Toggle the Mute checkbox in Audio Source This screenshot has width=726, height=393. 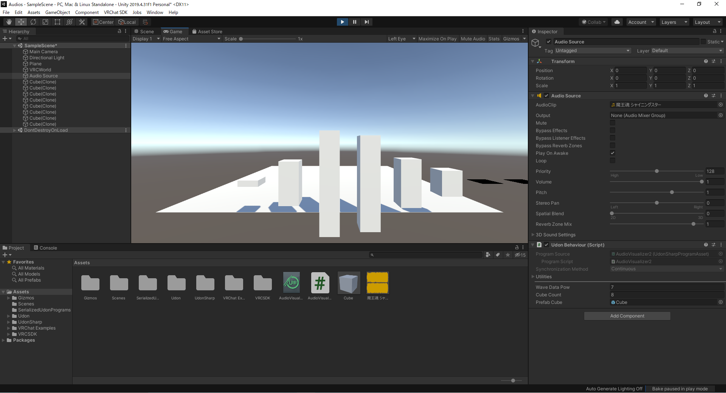(613, 123)
